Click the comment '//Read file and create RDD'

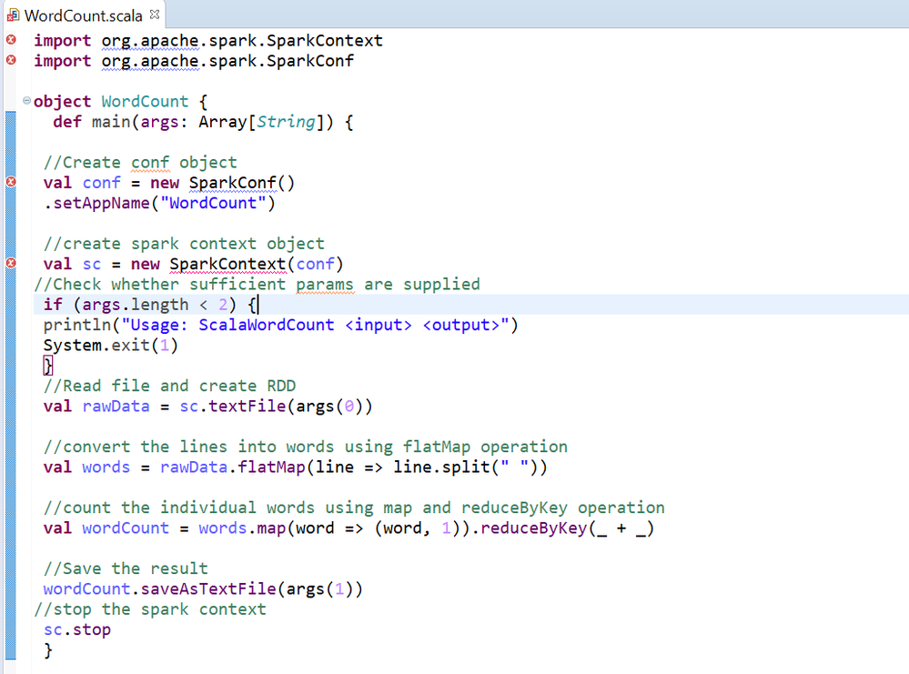tap(169, 386)
